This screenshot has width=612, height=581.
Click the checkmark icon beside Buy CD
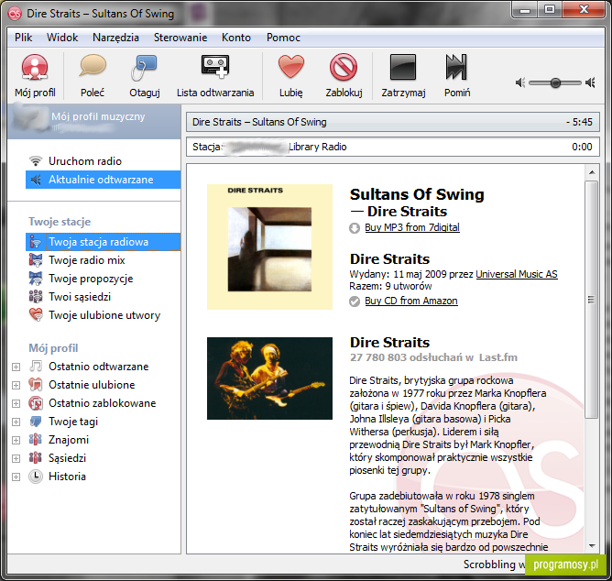click(355, 301)
